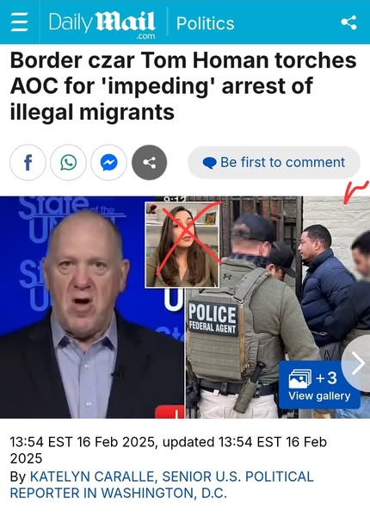Tap the published timestamp line

(x=168, y=450)
